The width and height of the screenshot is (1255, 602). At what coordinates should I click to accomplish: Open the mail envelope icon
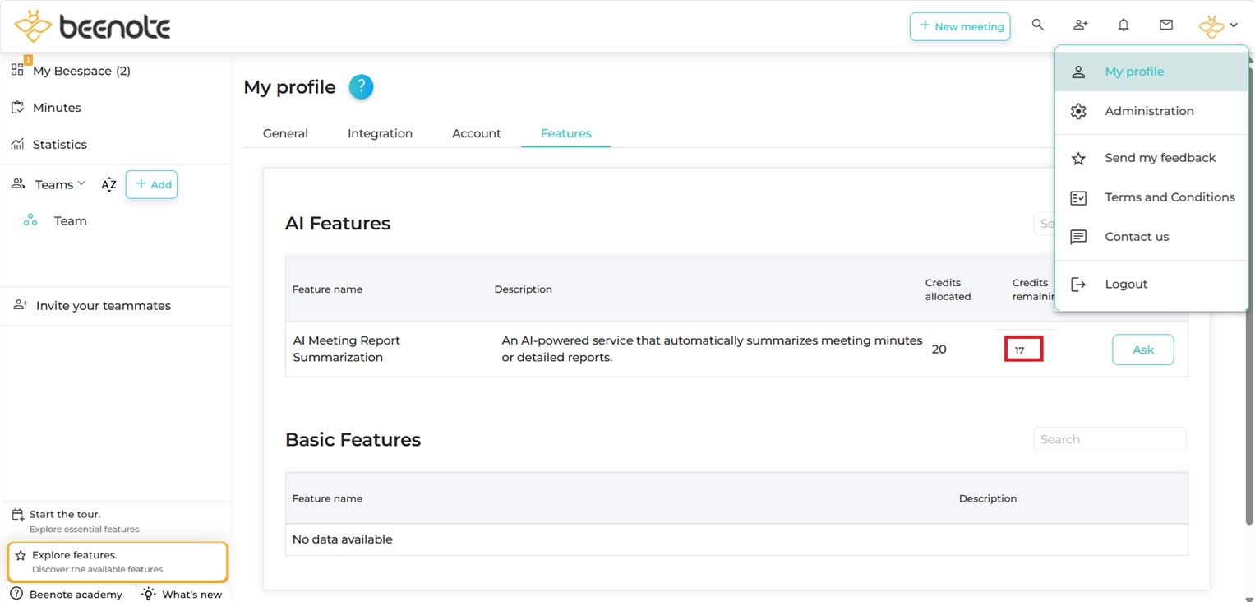pos(1166,25)
